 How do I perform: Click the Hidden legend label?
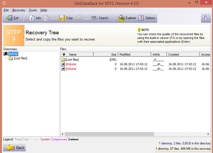click(34, 139)
